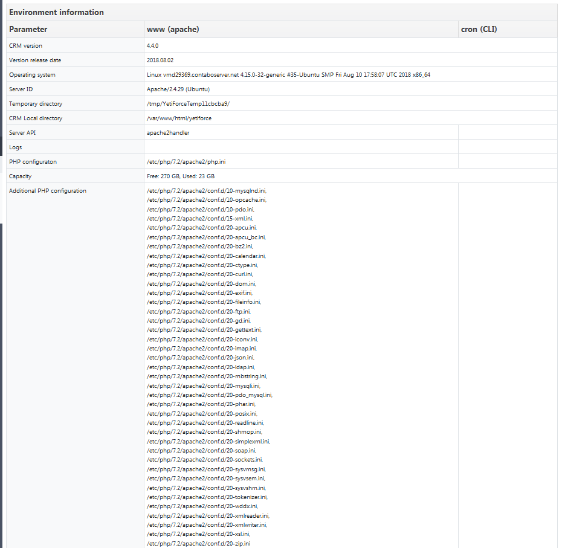Select the 20-exif.ini config path

(199, 293)
